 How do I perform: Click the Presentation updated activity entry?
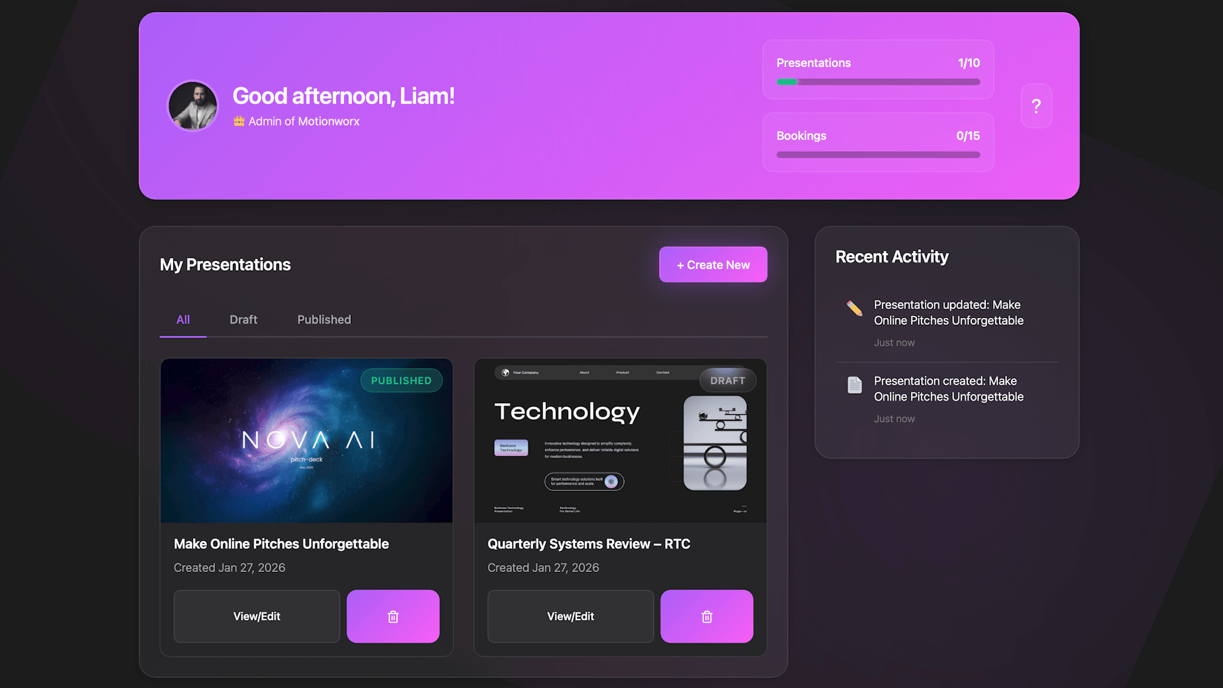point(948,313)
